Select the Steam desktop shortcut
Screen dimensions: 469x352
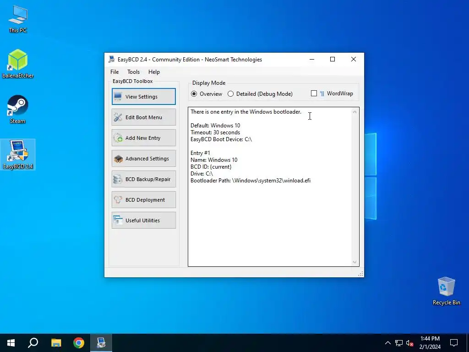point(18,109)
